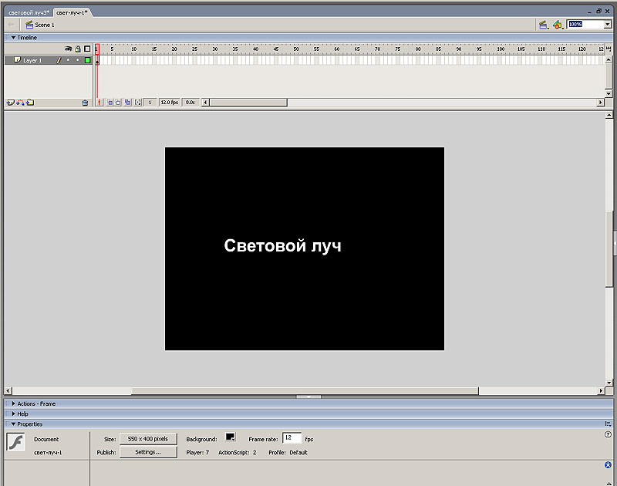Image resolution: width=617 pixels, height=486 pixels.
Task: Toggle visibility of all layers (eye icon)
Action: tap(68, 49)
